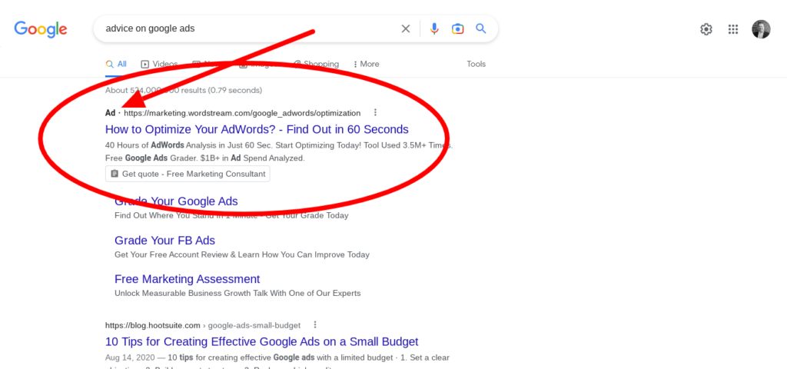Click the 'Get quote - Free Marketing Consultant' button
This screenshot has width=787, height=369.
pyautogui.click(x=188, y=174)
